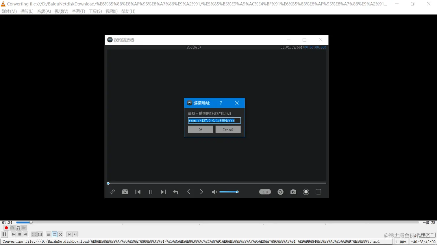Screen dimensions: 437x245
Task: Step forward with the right chevron icon
Action: (x=201, y=192)
